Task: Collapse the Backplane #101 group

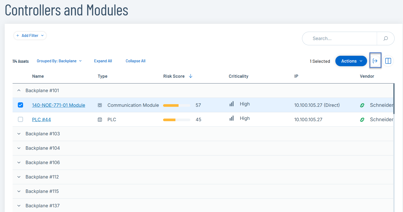Action: (19, 91)
